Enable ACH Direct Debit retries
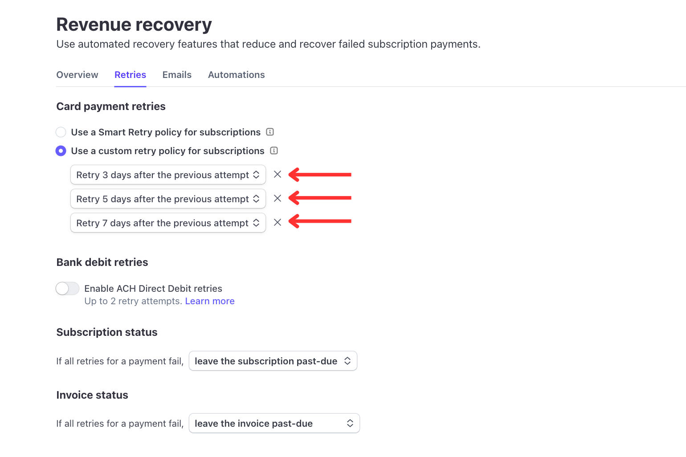 [67, 289]
